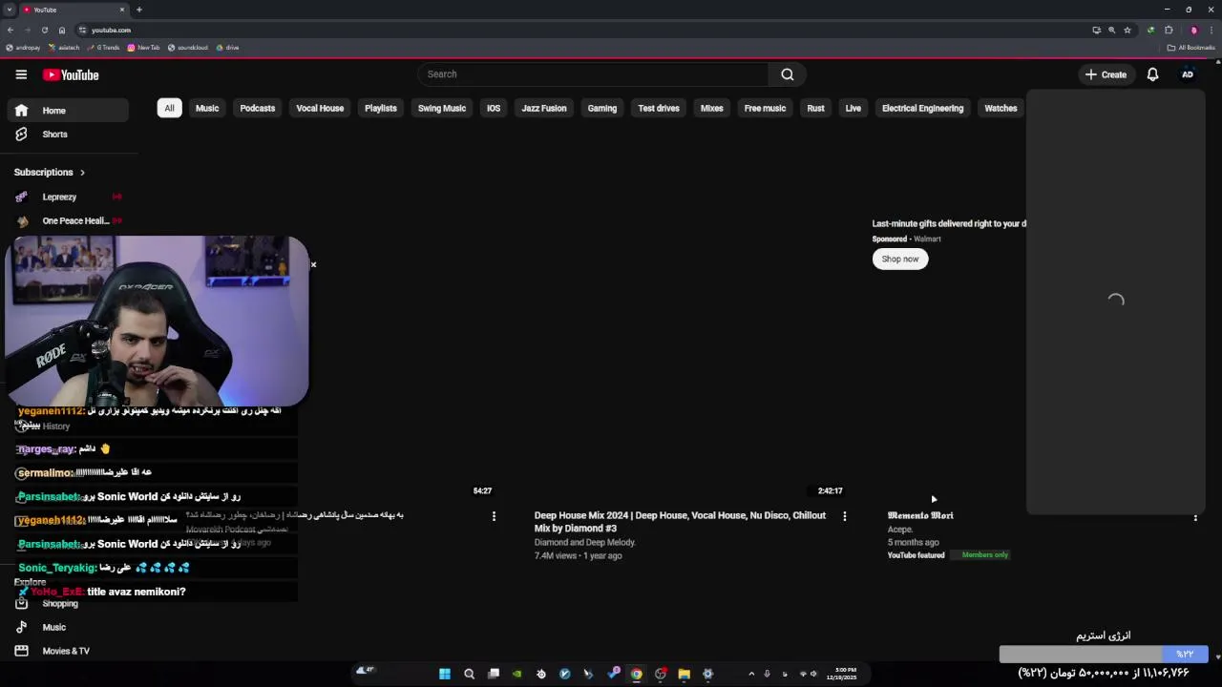This screenshot has height=687, width=1222.
Task: Select the Podcasts filter chip
Action: [258, 109]
